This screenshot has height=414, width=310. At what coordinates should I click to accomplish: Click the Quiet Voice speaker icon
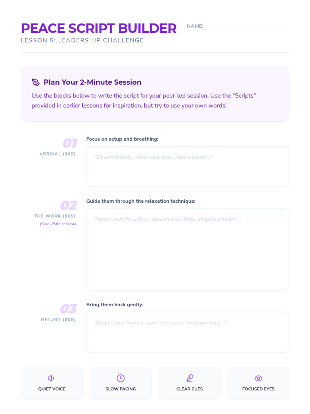click(x=51, y=378)
